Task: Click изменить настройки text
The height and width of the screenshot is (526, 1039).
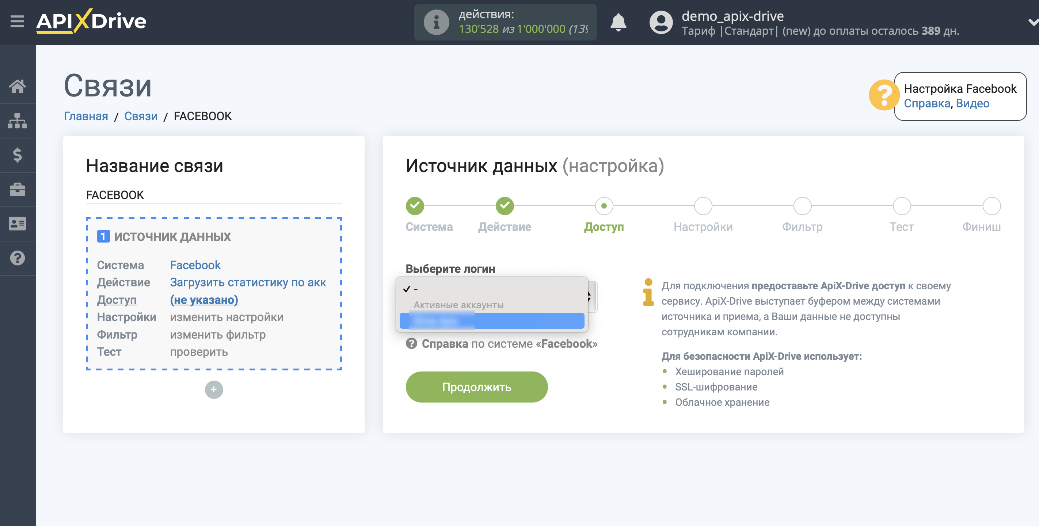Action: click(x=227, y=317)
